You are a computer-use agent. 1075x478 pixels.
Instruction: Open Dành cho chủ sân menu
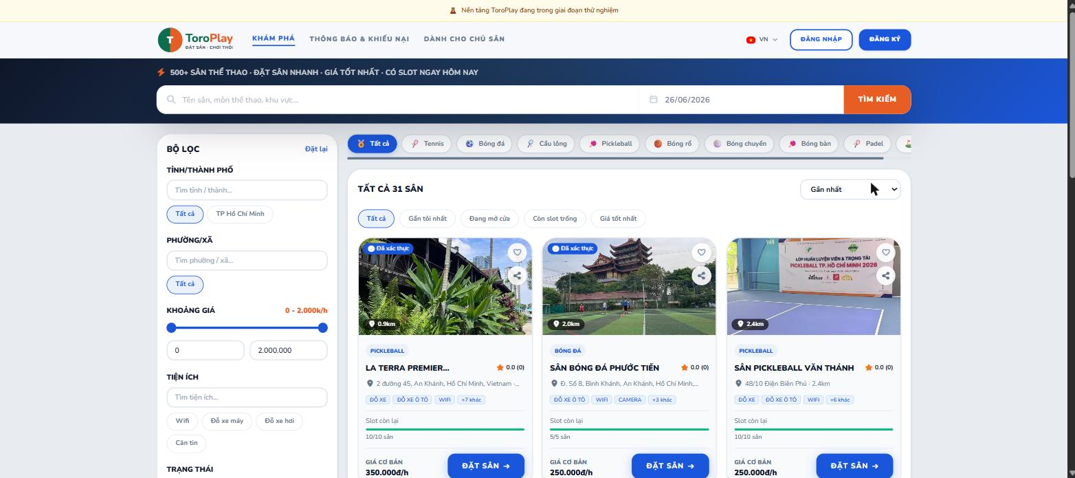point(464,39)
